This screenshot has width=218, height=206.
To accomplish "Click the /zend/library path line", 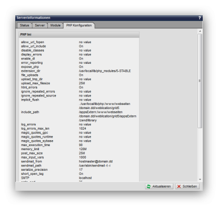I will tap(88, 121).
